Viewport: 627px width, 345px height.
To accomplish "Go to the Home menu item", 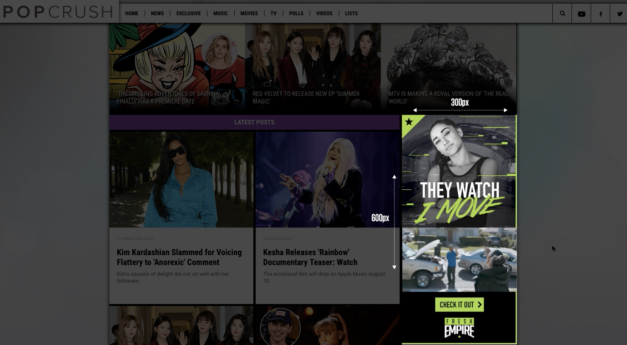I will click(x=131, y=13).
